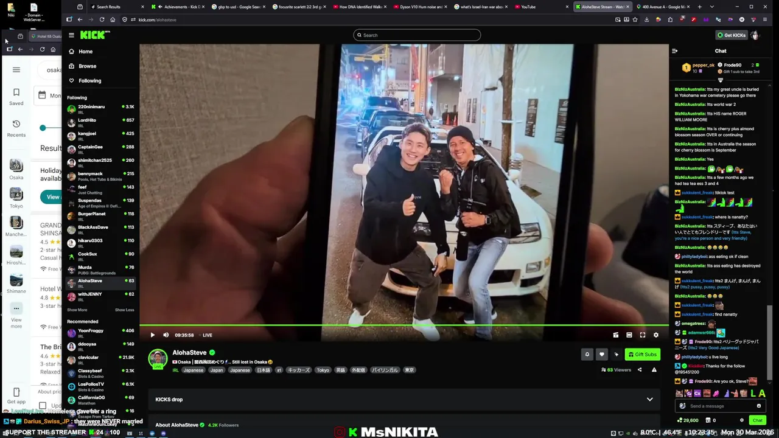
Task: Adjust the slider handle in background hotel window
Action: (43, 128)
